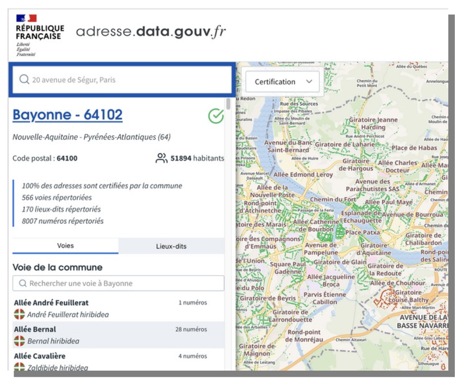Screen dimensions: 464x385
Task: Click 'Code postal : 64100' text
Action: (45, 158)
